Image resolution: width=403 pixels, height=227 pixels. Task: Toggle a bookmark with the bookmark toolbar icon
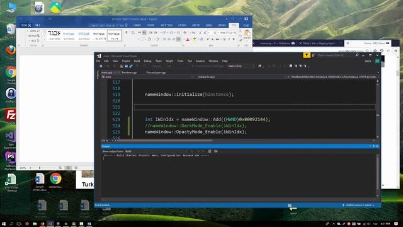[x=291, y=66]
